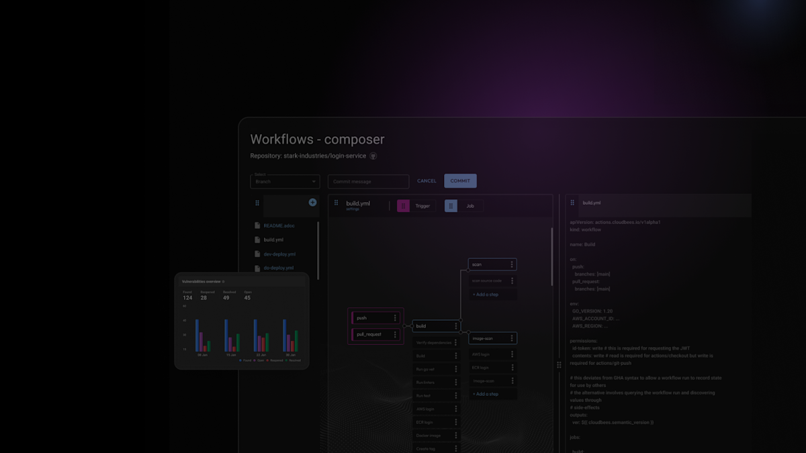This screenshot has width=806, height=453.
Task: Add a step under the image-scan job
Action: (x=485, y=394)
